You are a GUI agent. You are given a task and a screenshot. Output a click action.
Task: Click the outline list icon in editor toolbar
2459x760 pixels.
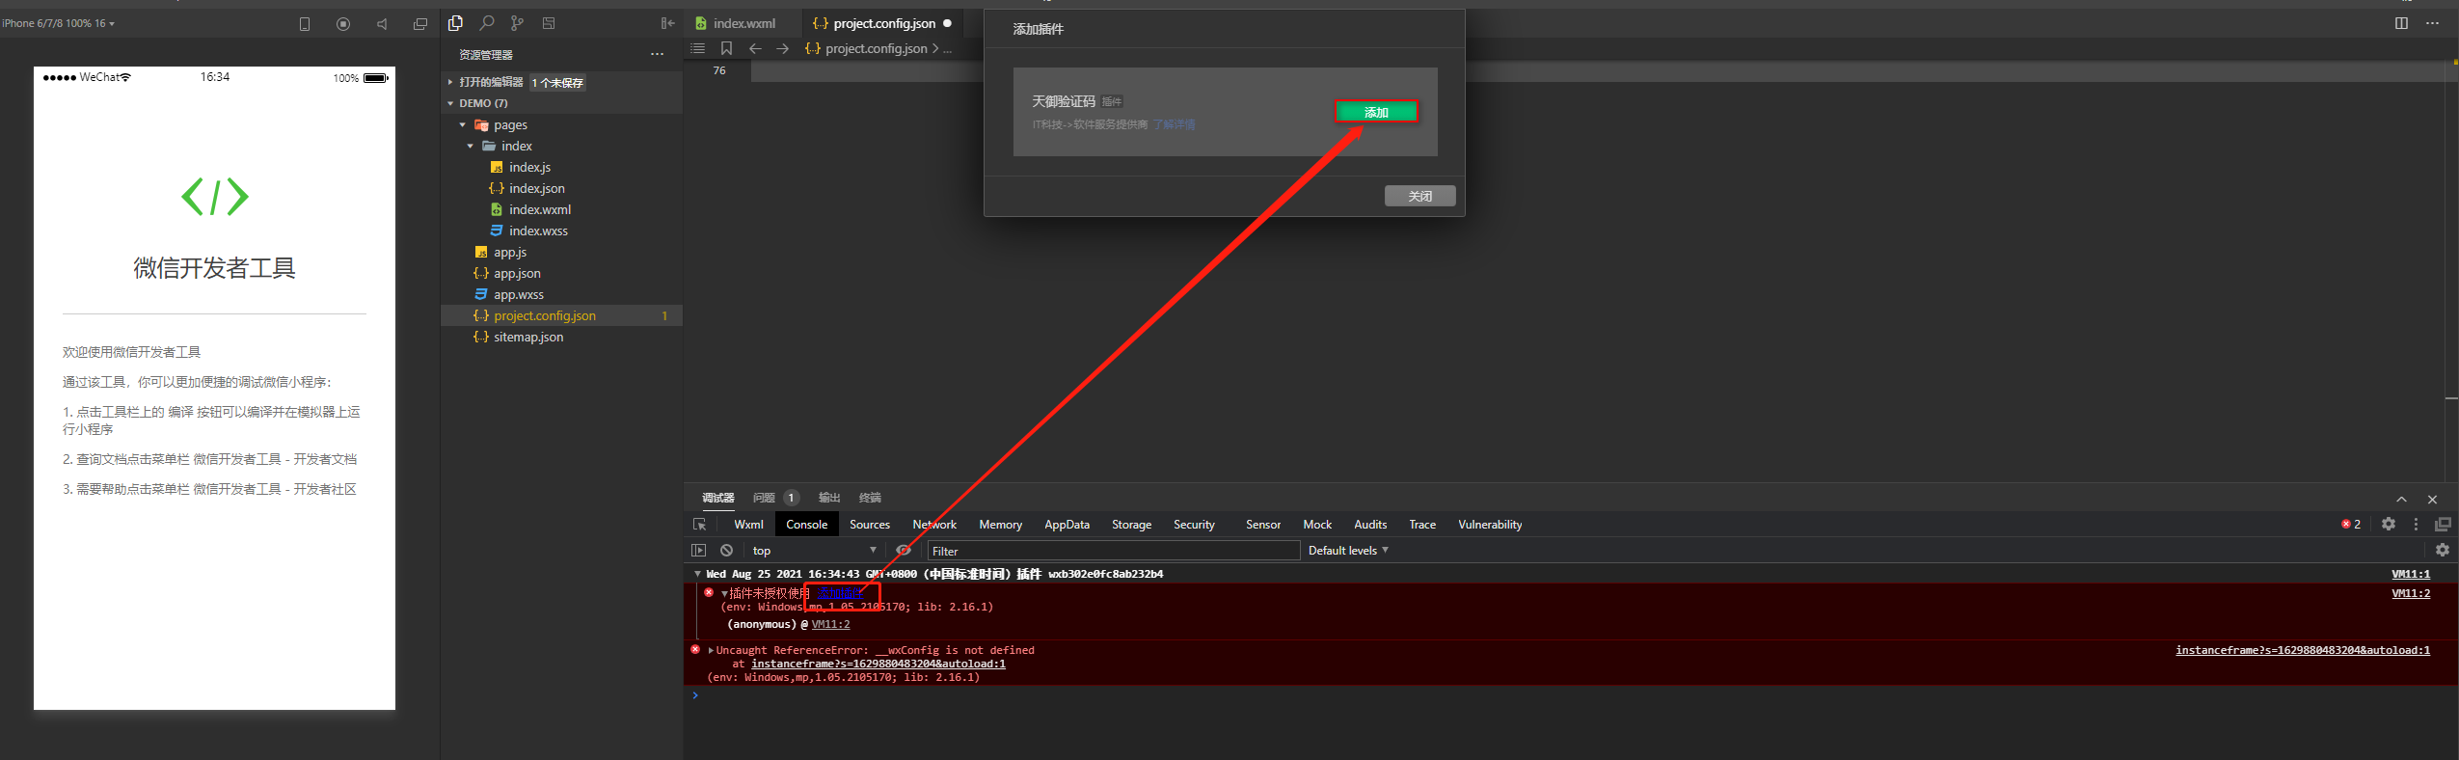point(698,48)
